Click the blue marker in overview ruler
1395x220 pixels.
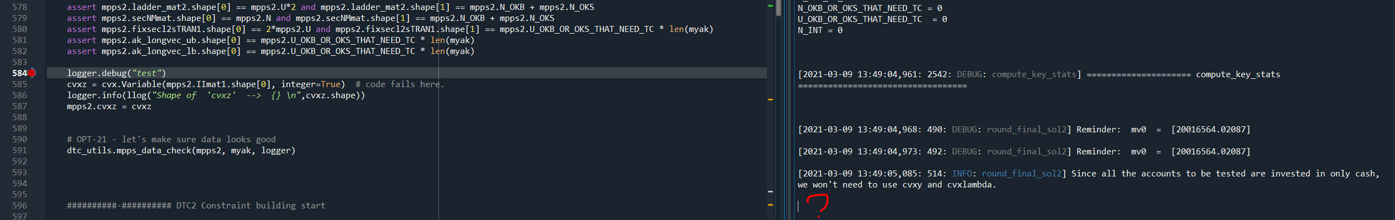tap(770, 191)
